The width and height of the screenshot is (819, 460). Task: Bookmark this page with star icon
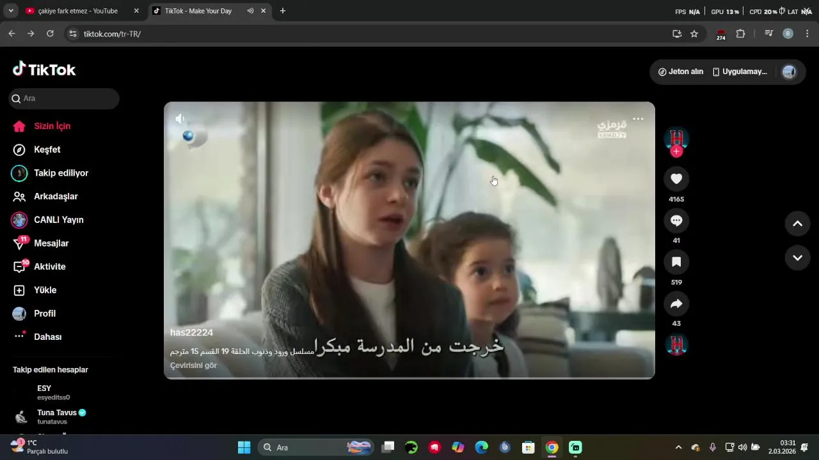pos(694,34)
